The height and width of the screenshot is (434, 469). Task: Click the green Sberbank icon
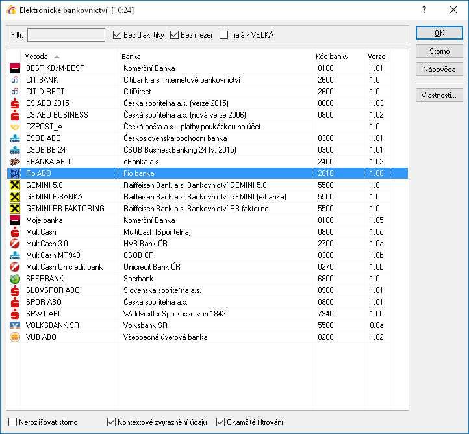coord(15,279)
